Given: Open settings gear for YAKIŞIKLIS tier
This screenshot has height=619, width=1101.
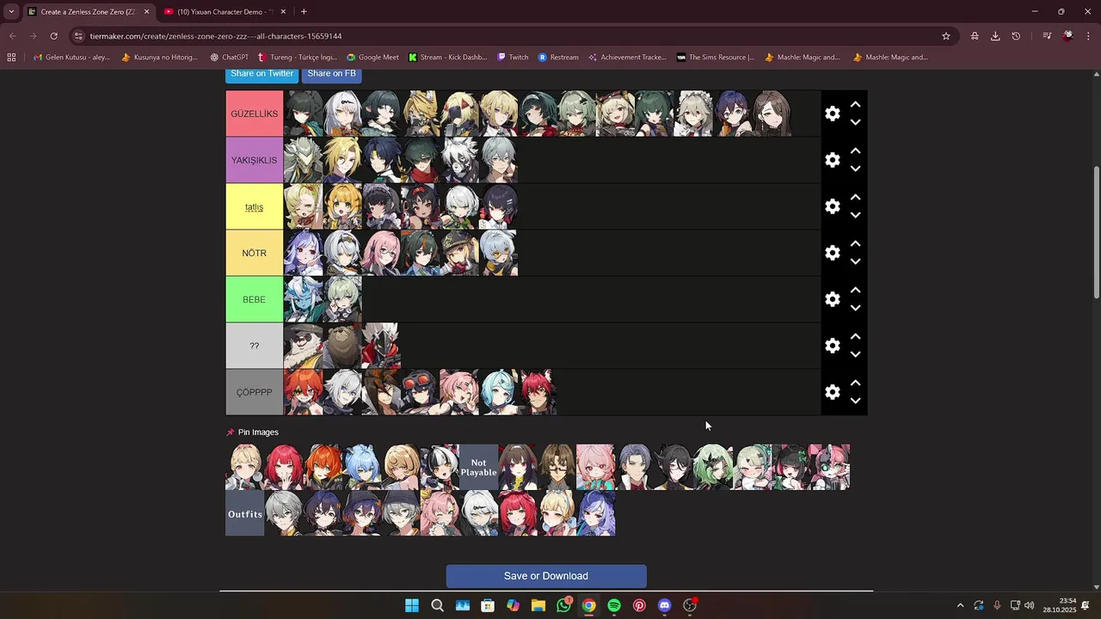Looking at the screenshot, I should [x=832, y=160].
